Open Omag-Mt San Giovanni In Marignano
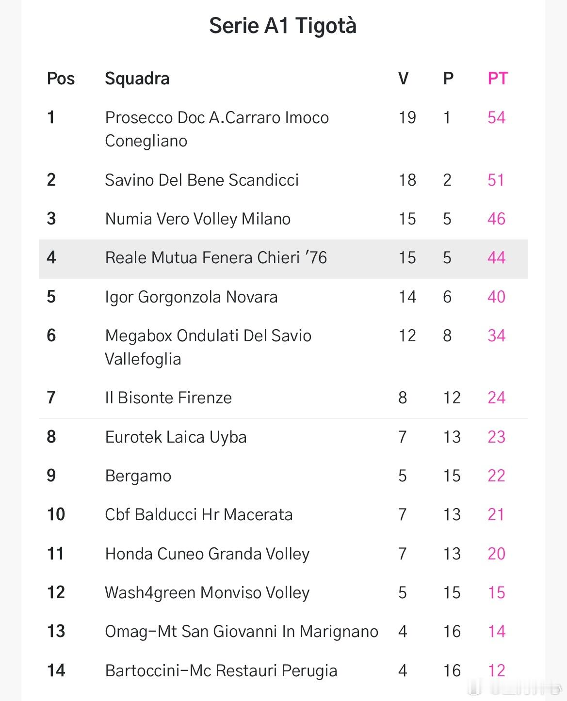This screenshot has height=701, width=567. point(242,631)
